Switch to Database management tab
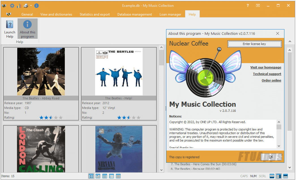Screen dimensions: 296x180 click(x=135, y=14)
